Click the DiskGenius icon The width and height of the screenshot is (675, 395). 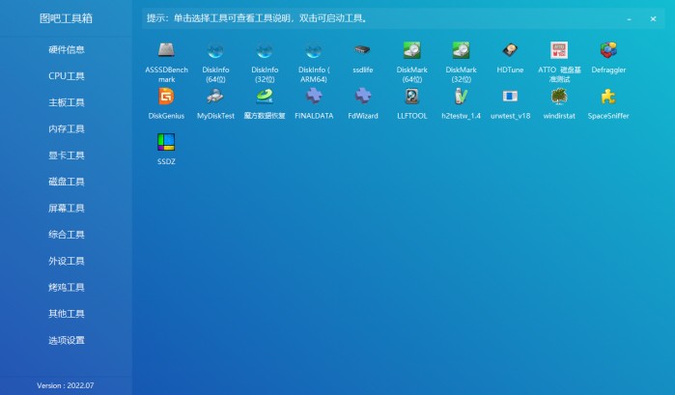[166, 97]
